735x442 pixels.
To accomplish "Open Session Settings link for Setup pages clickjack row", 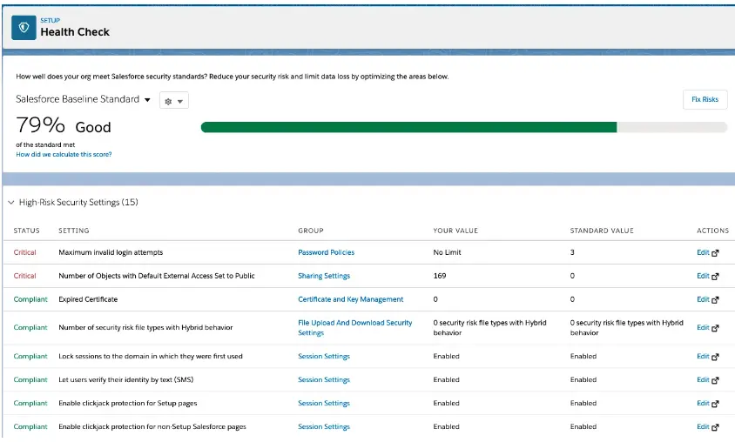I will point(324,403).
